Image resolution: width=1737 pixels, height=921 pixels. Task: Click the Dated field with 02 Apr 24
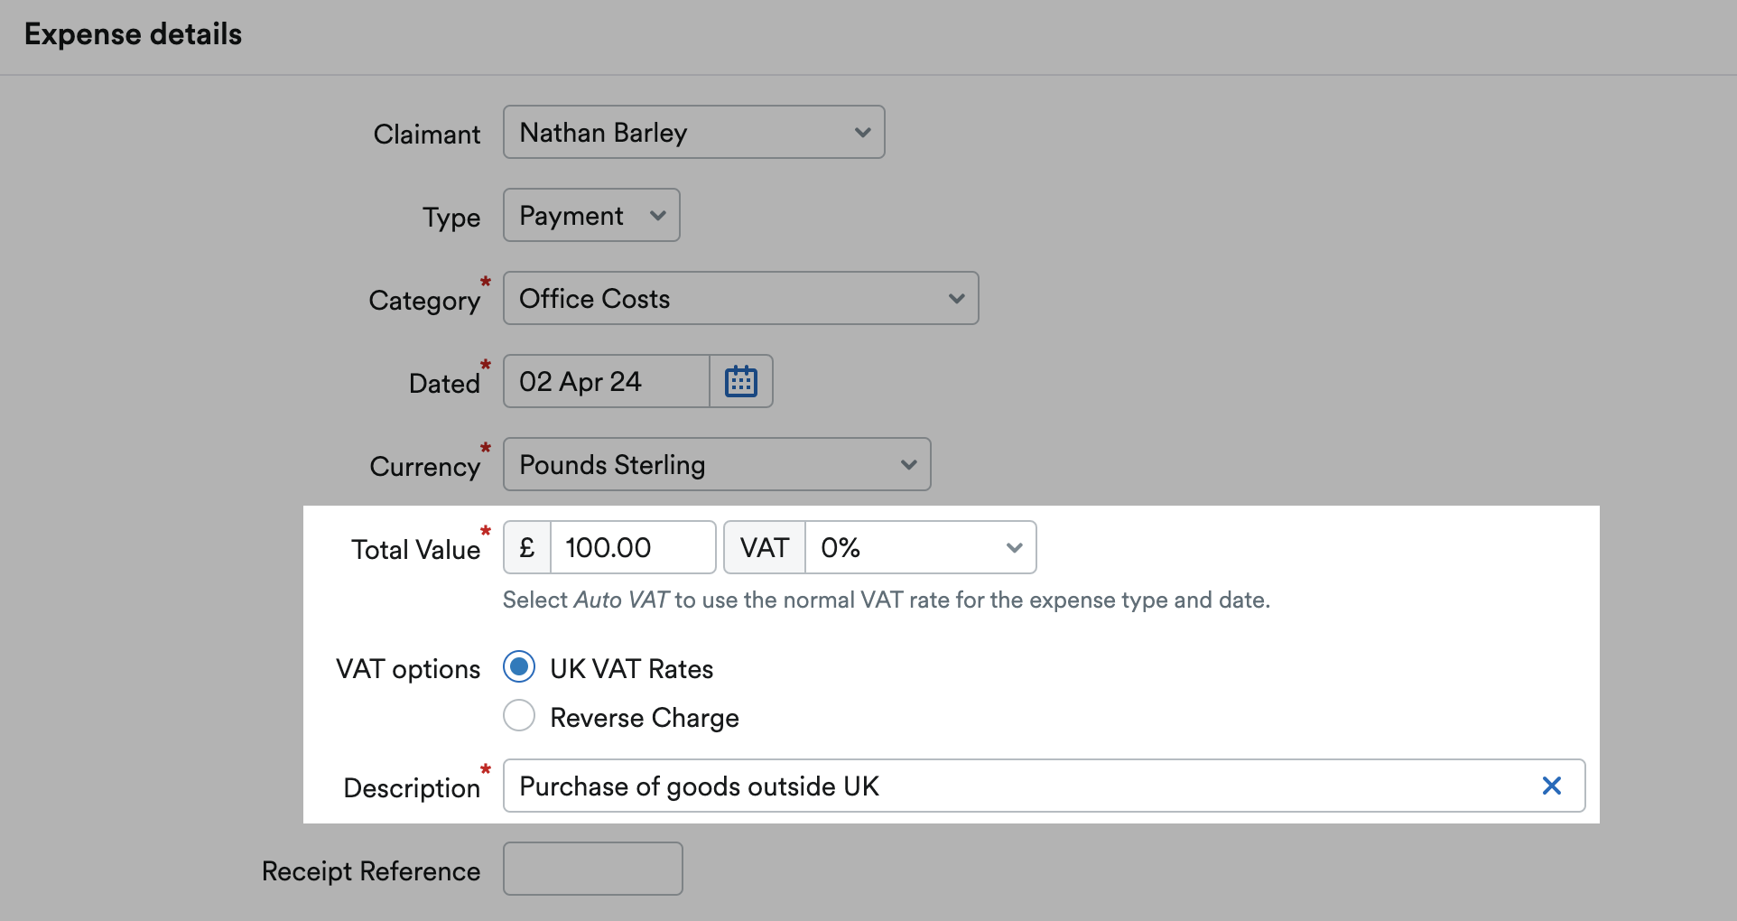[607, 381]
